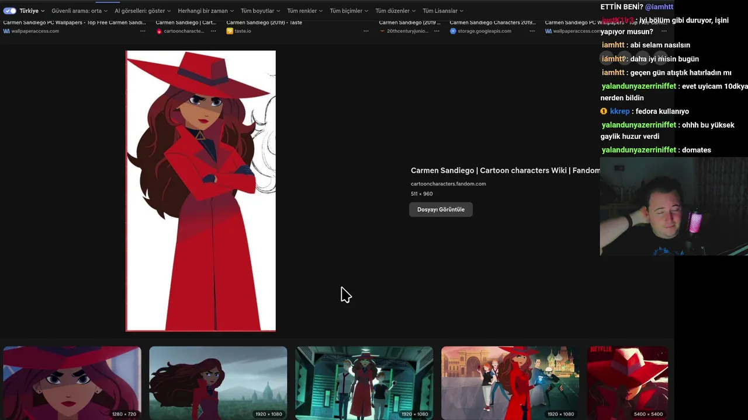Open the Tüm boyutlar size filter
This screenshot has width=748, height=420.
pos(261,10)
